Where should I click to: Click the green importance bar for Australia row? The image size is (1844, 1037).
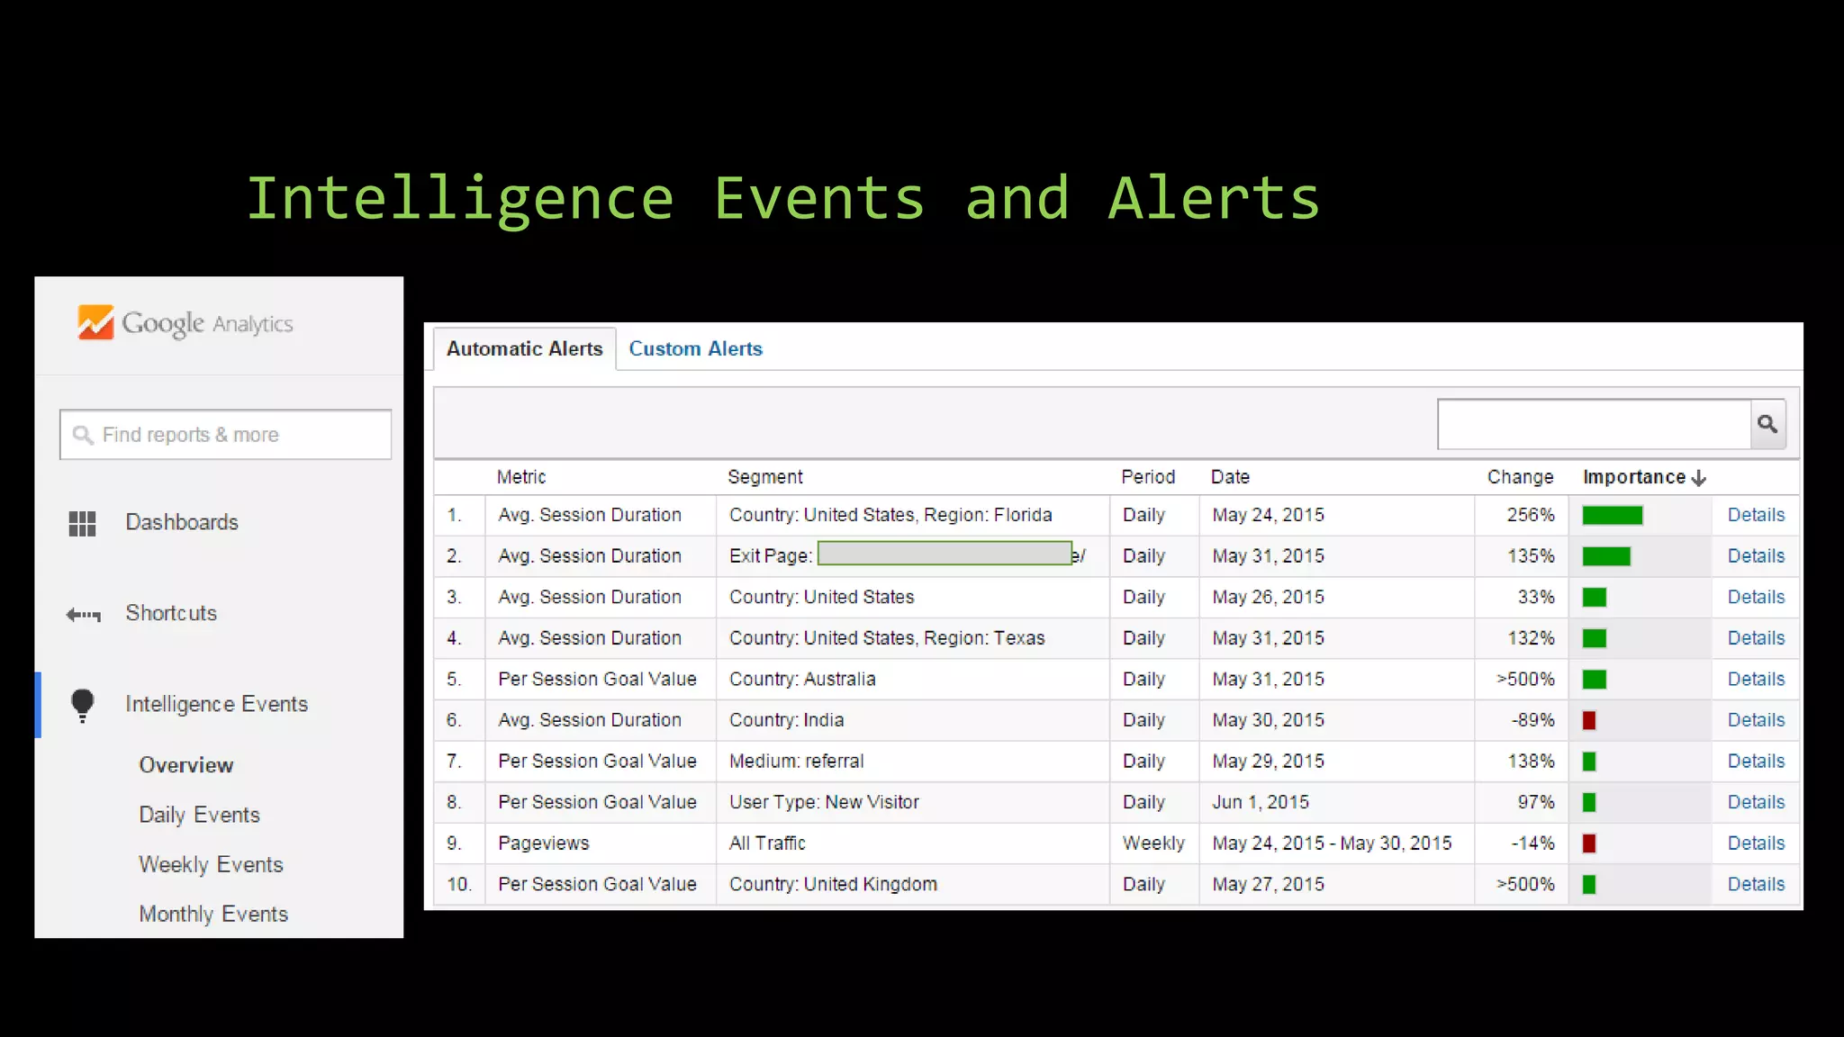[x=1595, y=680]
